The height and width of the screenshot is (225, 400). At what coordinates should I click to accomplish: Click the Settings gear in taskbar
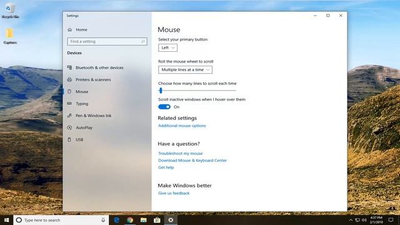(171, 220)
